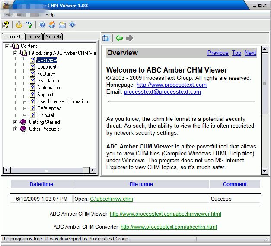Click the viewer scrollbar down arrow
The width and height of the screenshot is (271, 246).
click(265, 171)
